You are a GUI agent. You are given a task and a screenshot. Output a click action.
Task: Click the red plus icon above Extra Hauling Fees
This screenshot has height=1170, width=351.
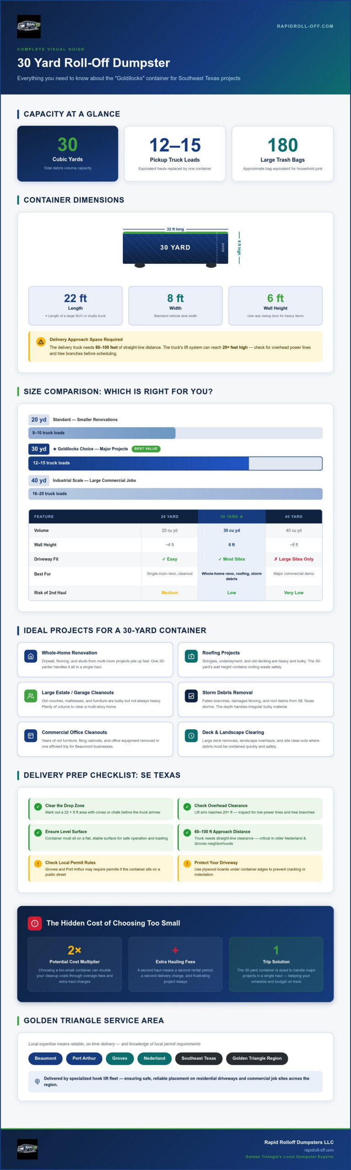point(175,950)
